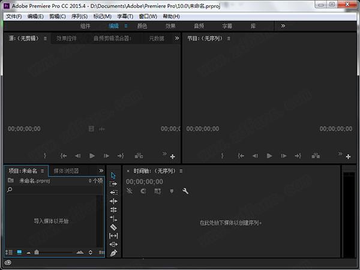Open the 文件(F) menu

click(14, 17)
